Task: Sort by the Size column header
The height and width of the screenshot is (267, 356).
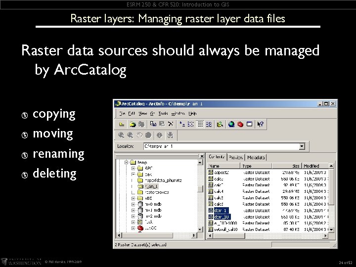Action: 287,166
